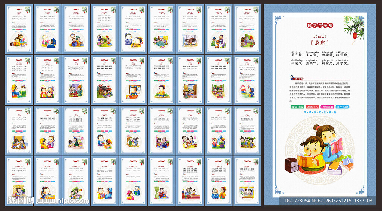Image resolution: width=382 pixels, height=211 pixels.
Task: Open the thumbnail with children and flower on grass
Action: [104, 29]
